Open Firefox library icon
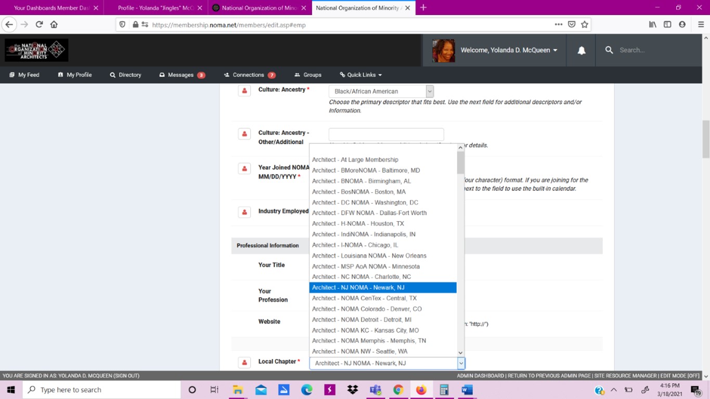Viewport: 710px width, 399px height. tap(652, 24)
